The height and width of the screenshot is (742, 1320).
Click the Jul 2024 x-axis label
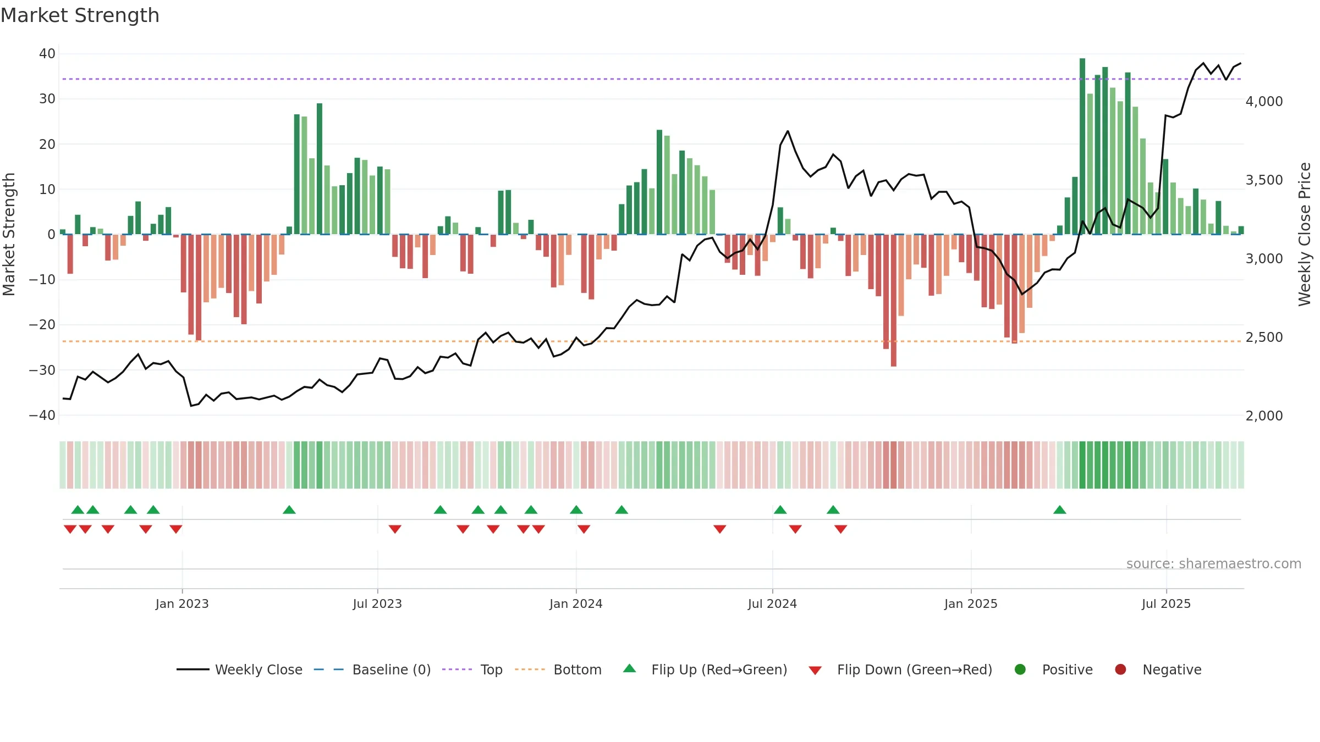pyautogui.click(x=772, y=604)
